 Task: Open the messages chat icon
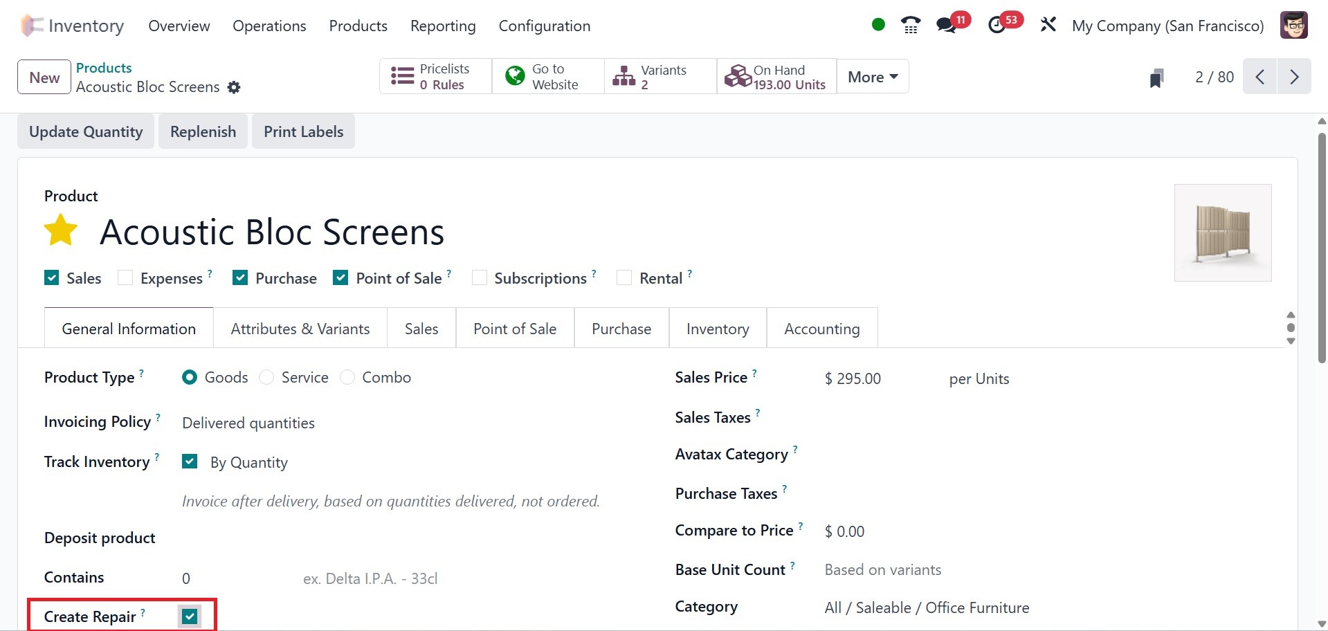click(946, 26)
